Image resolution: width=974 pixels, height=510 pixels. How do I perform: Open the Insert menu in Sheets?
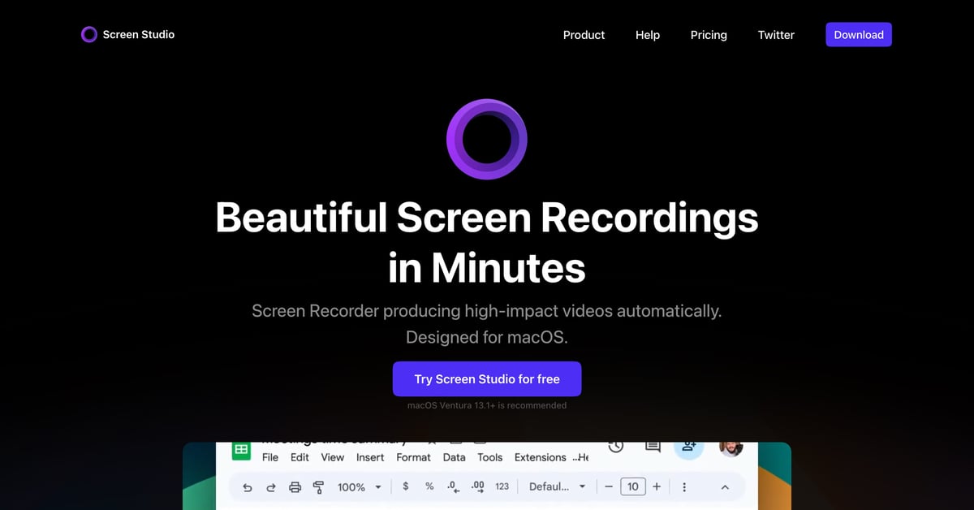pyautogui.click(x=370, y=457)
